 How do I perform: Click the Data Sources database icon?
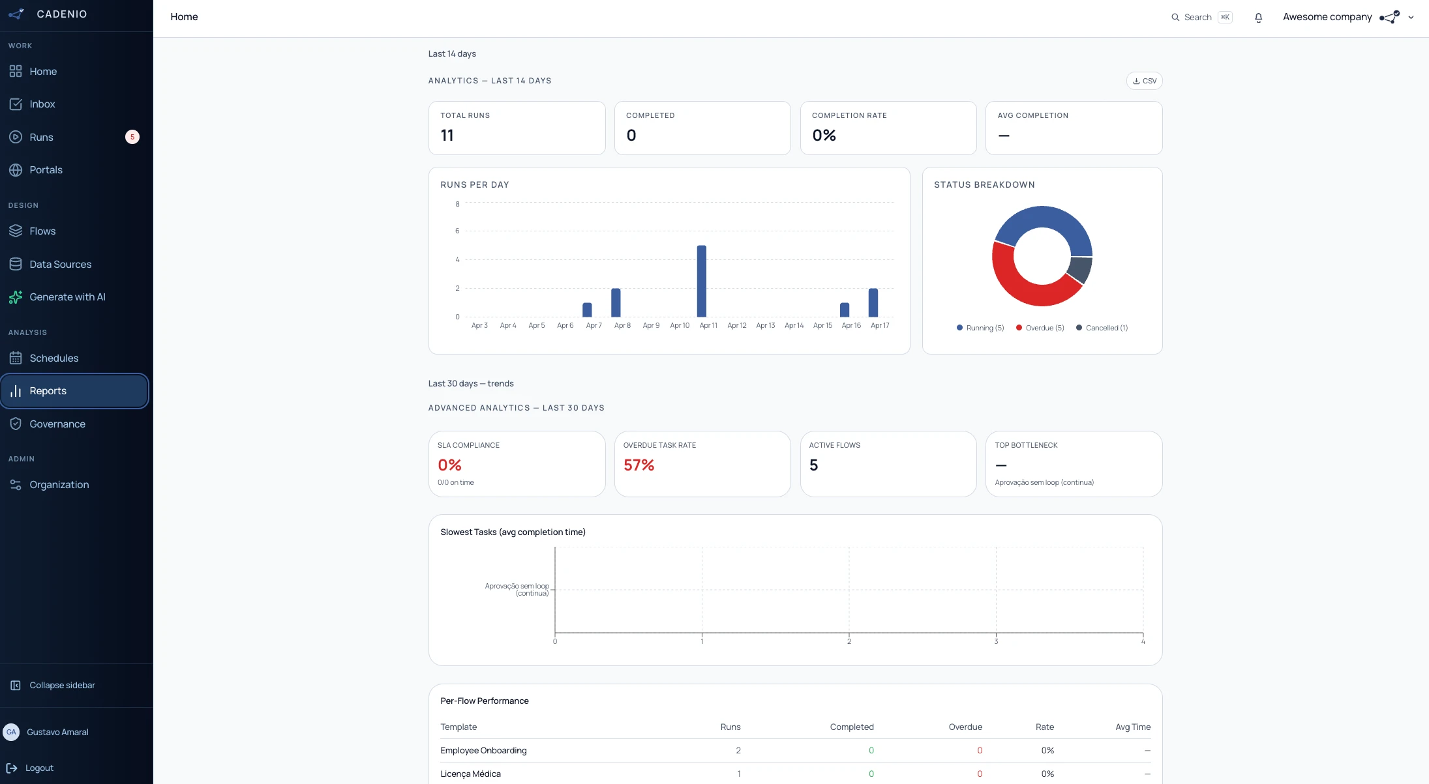point(16,264)
